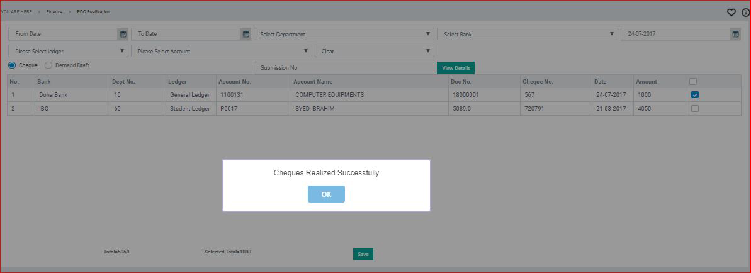The image size is (751, 273).
Task: Go to Finance breadcrumb link
Action: pos(54,12)
